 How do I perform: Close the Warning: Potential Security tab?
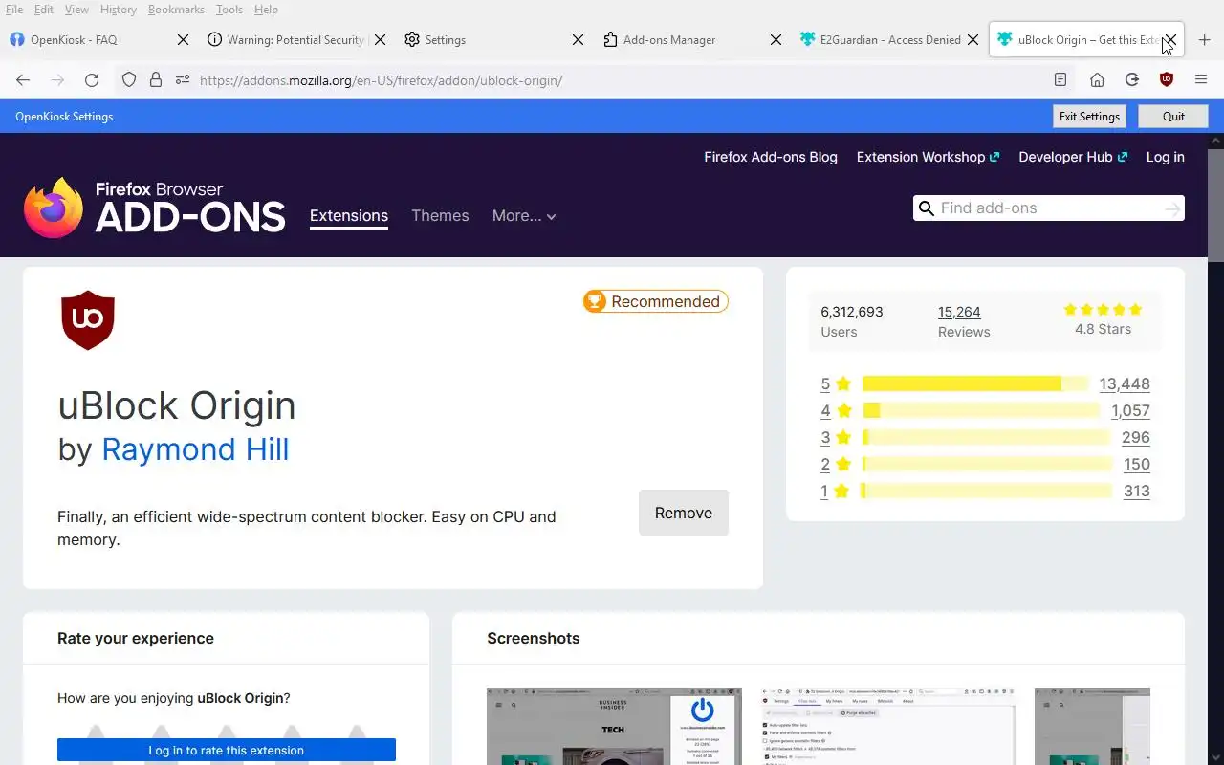380,40
